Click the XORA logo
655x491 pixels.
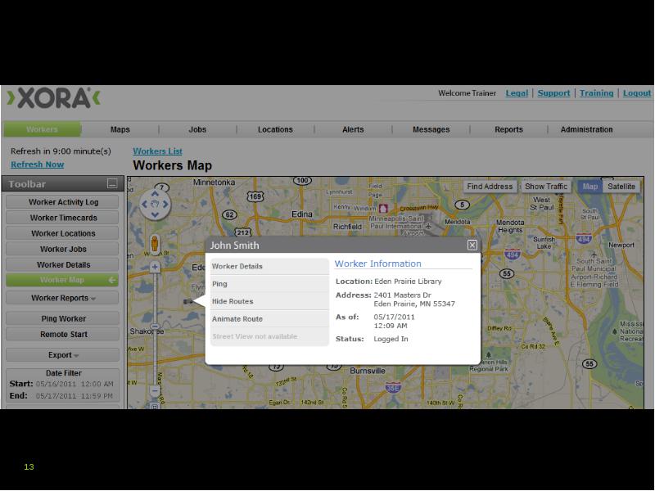pos(53,98)
